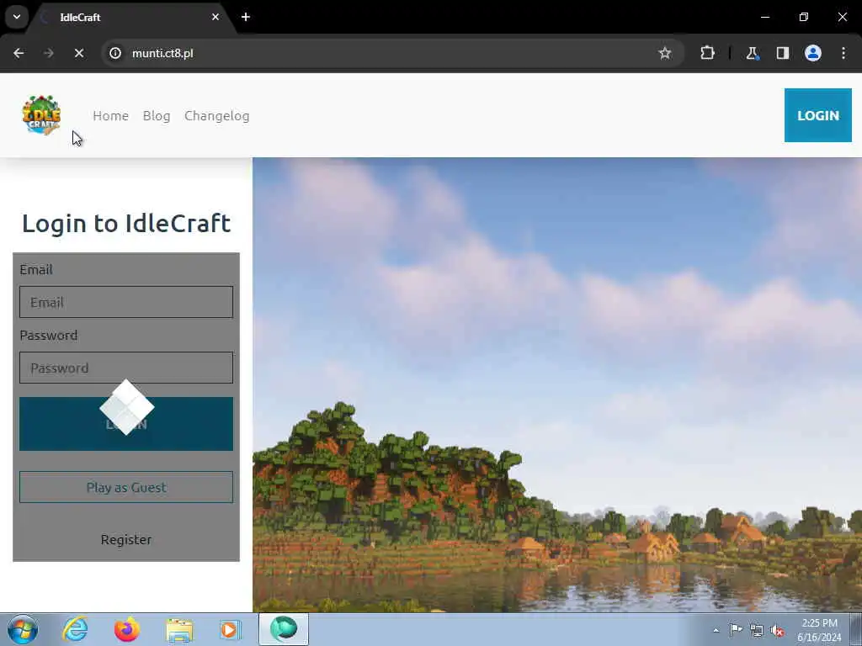Open a new browser tab

(x=246, y=17)
